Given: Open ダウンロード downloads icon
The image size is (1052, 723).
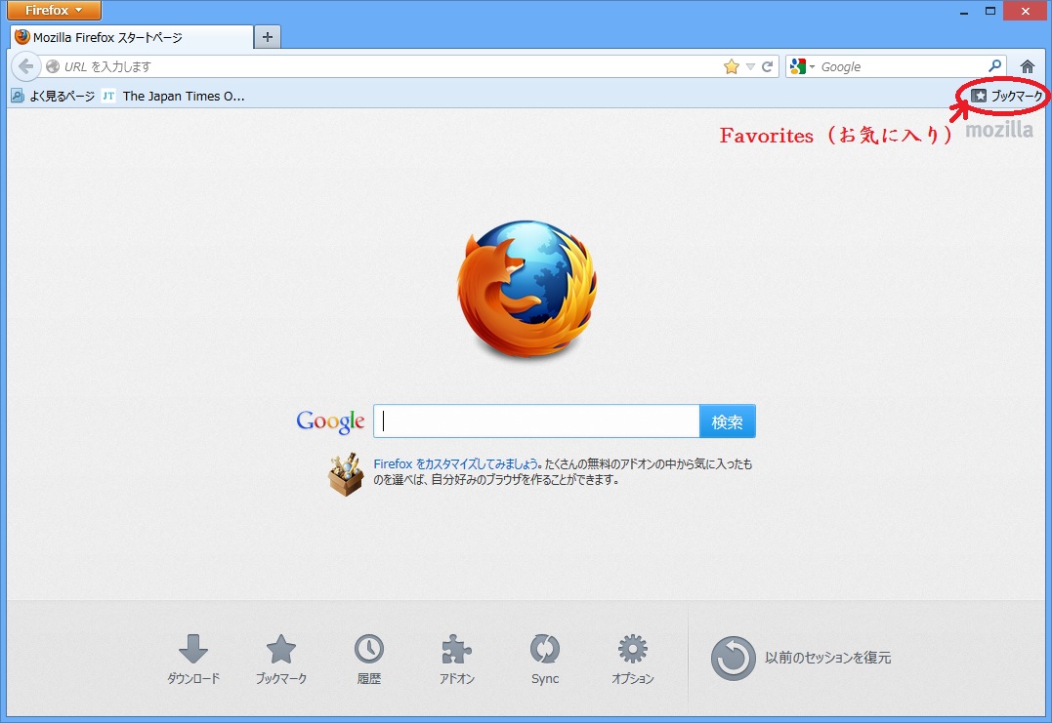Looking at the screenshot, I should (193, 659).
